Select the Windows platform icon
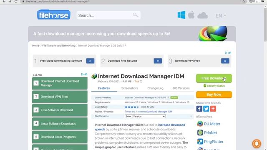Viewport: 267px width, 150px height. [x=181, y=15]
